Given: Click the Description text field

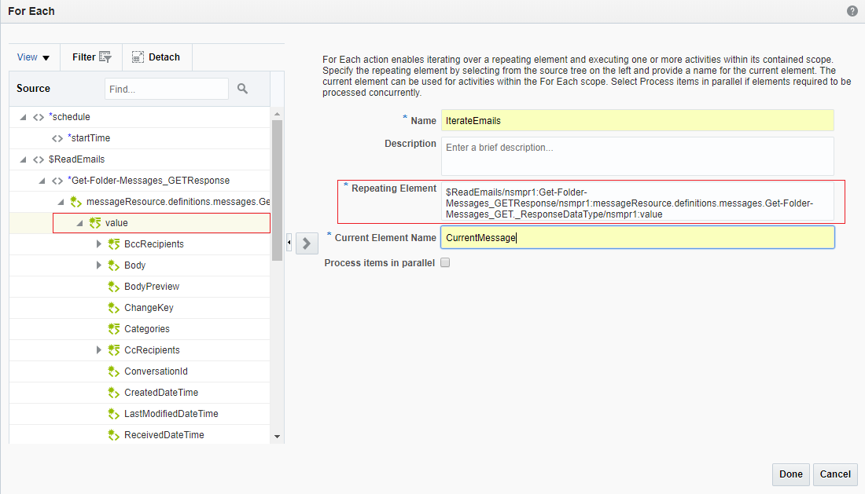Looking at the screenshot, I should (637, 156).
